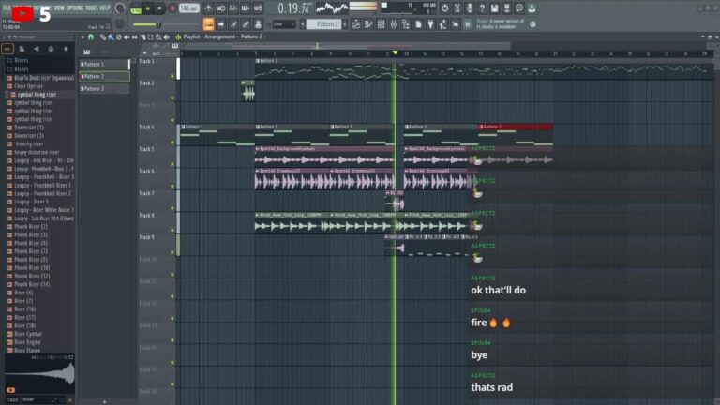Image resolution: width=720 pixels, height=405 pixels.
Task: Click the note brush toolbar icon
Action: click(233, 24)
